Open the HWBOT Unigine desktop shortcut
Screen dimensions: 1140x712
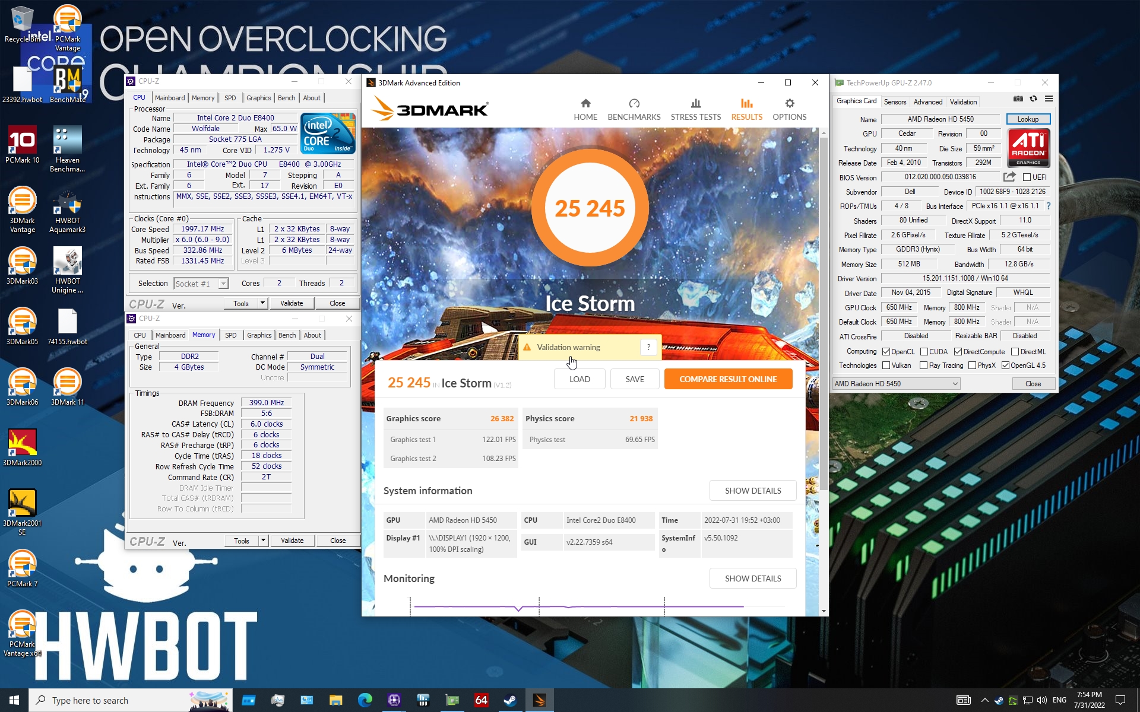click(x=67, y=271)
